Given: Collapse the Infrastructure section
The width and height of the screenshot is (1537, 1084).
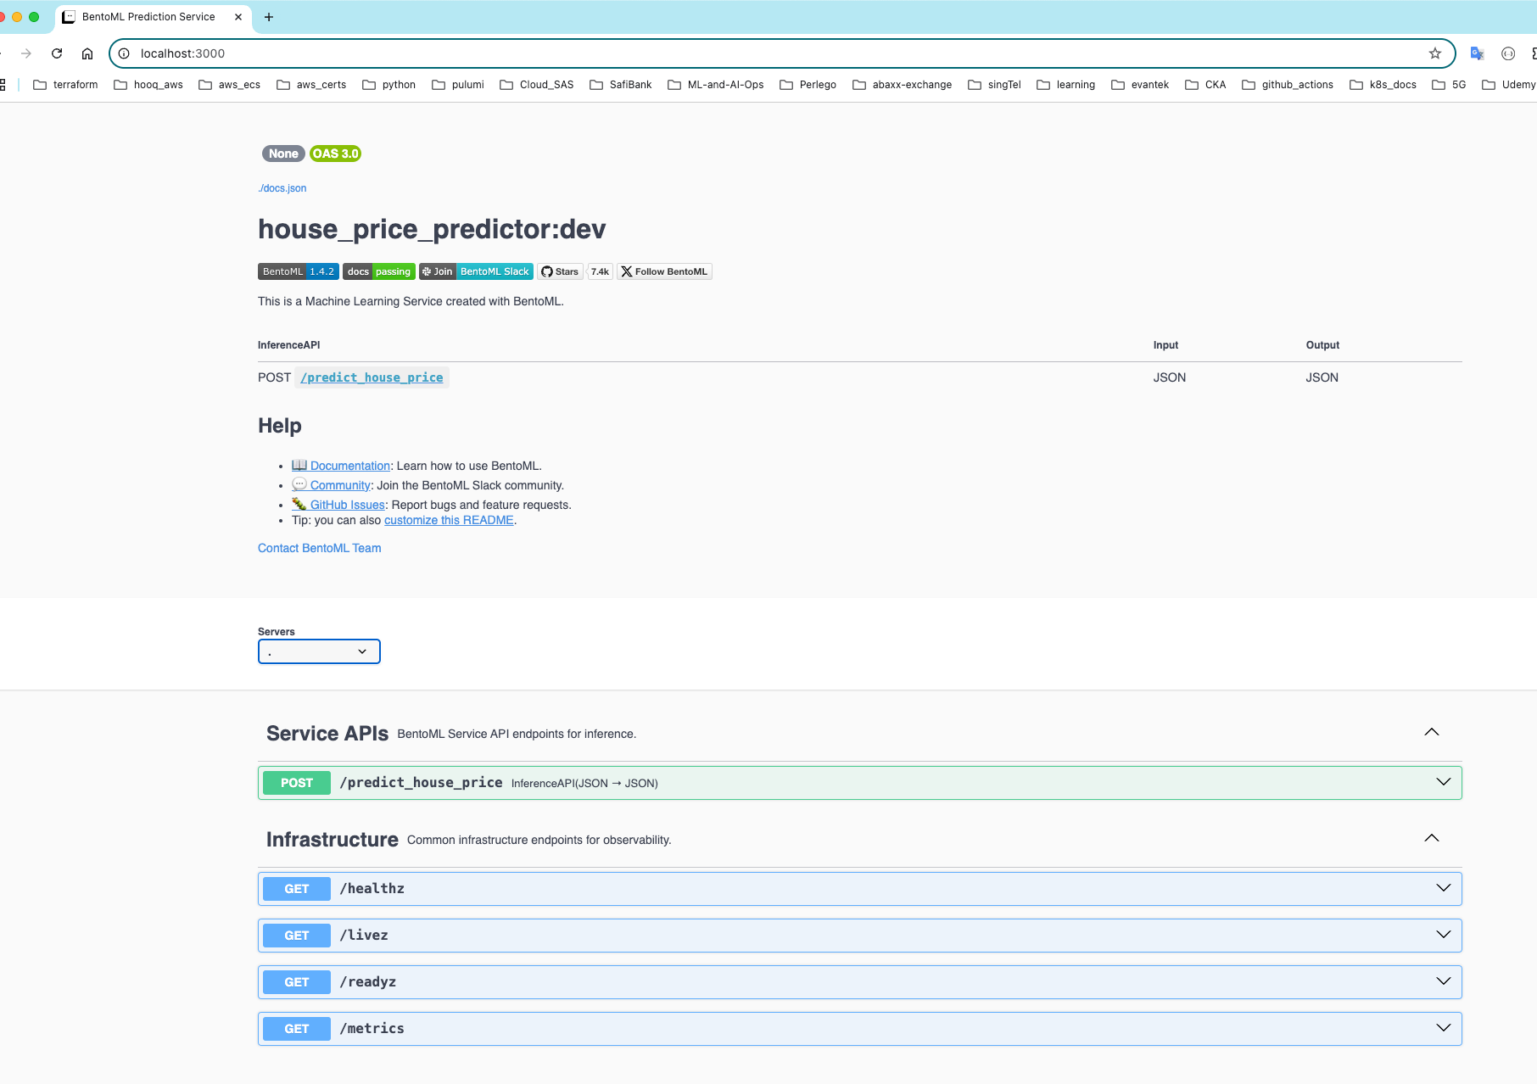Looking at the screenshot, I should click(1432, 838).
